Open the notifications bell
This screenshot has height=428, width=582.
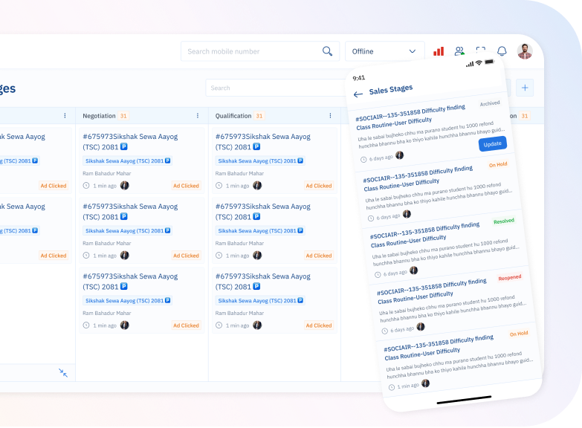[x=502, y=51]
